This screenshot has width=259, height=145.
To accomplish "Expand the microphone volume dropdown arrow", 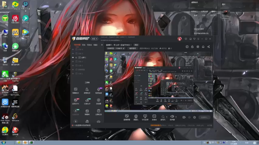I will [167, 117].
